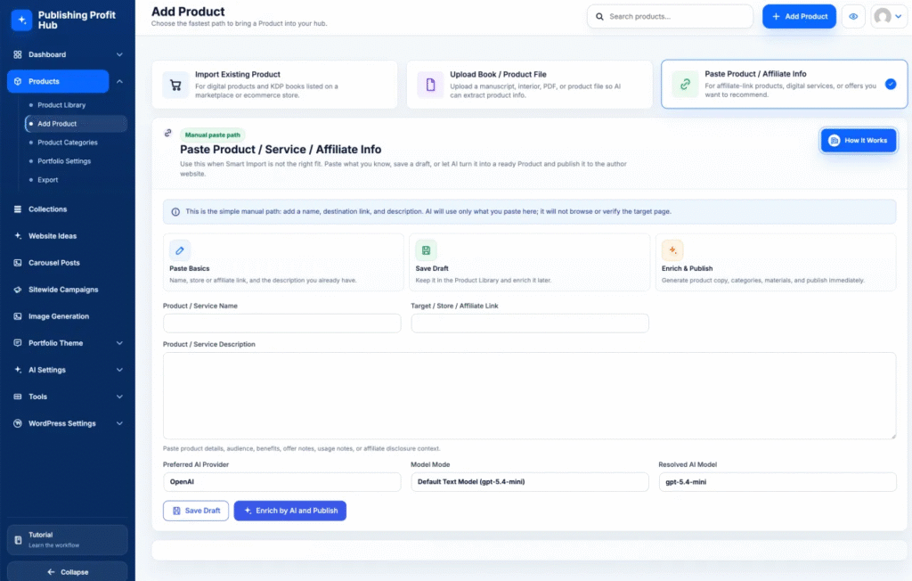
Task: Click the Portfolio Theme icon
Action: pyautogui.click(x=18, y=343)
